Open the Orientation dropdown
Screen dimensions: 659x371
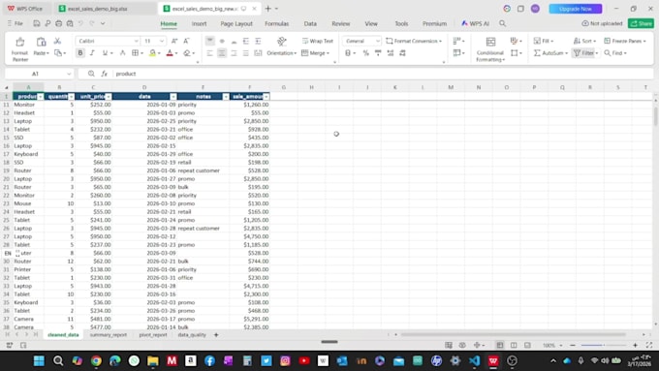click(x=282, y=53)
